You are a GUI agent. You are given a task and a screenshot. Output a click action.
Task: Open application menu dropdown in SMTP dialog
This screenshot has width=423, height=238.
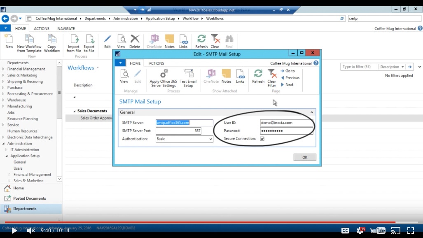point(120,63)
